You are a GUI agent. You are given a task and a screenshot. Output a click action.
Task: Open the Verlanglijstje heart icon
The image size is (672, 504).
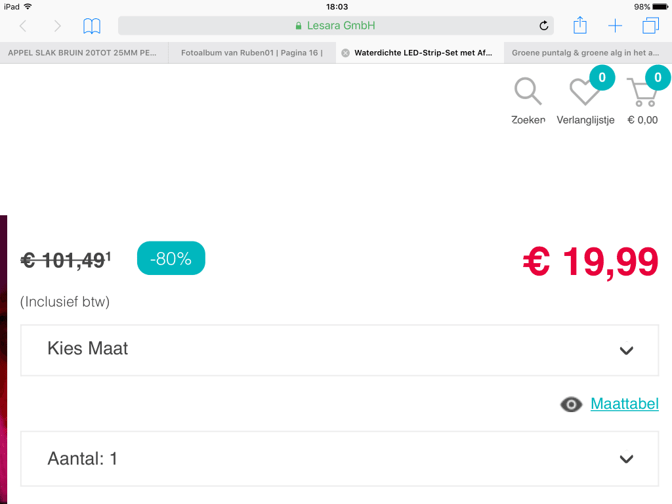(x=583, y=93)
